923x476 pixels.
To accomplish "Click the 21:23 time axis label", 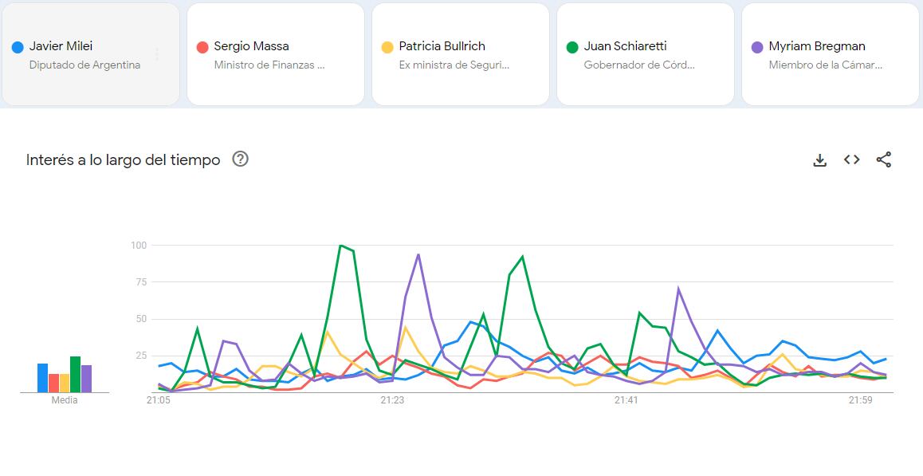I will click(391, 401).
